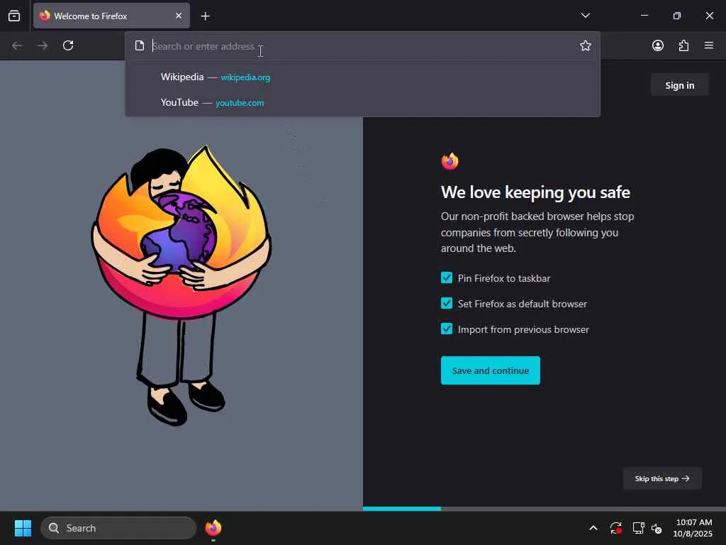Open the network tray icon
The height and width of the screenshot is (545, 726).
(x=638, y=528)
